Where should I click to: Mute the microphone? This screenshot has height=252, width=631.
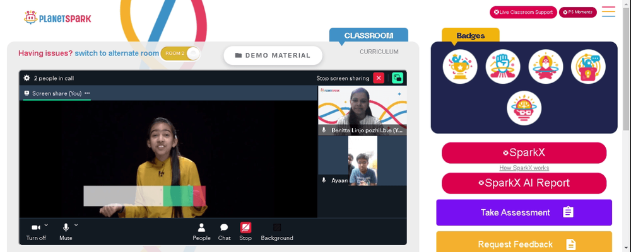coord(66,232)
